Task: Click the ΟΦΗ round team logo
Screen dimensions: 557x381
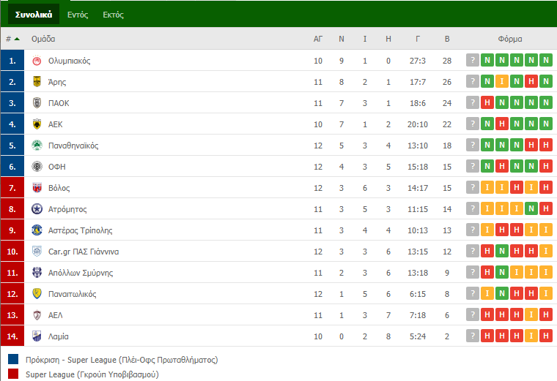Action: click(37, 167)
